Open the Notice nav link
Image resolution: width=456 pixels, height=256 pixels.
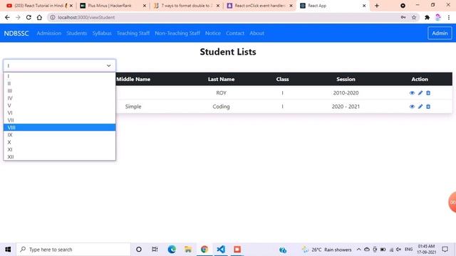213,33
